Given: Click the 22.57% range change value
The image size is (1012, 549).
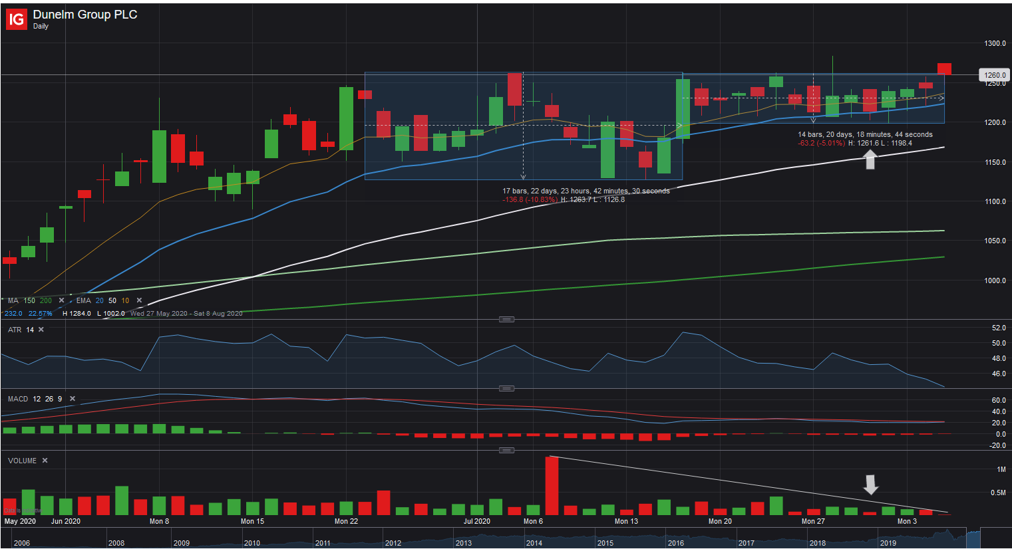Looking at the screenshot, I should click(x=41, y=313).
